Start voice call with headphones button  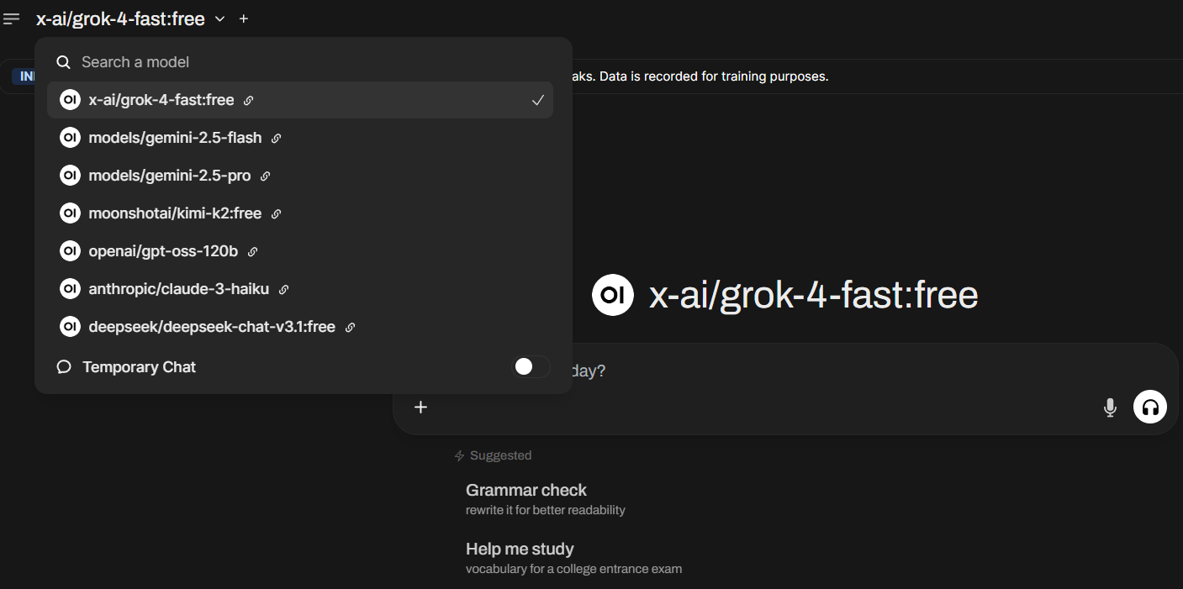pyautogui.click(x=1150, y=408)
